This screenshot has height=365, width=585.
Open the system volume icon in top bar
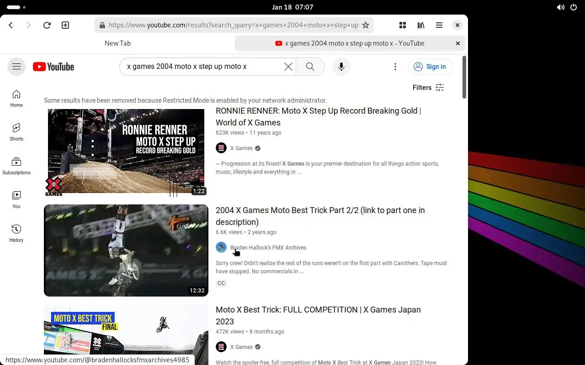560,7
